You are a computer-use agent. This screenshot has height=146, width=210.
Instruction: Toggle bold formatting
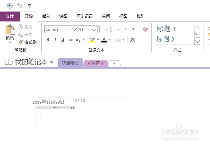coord(48,40)
